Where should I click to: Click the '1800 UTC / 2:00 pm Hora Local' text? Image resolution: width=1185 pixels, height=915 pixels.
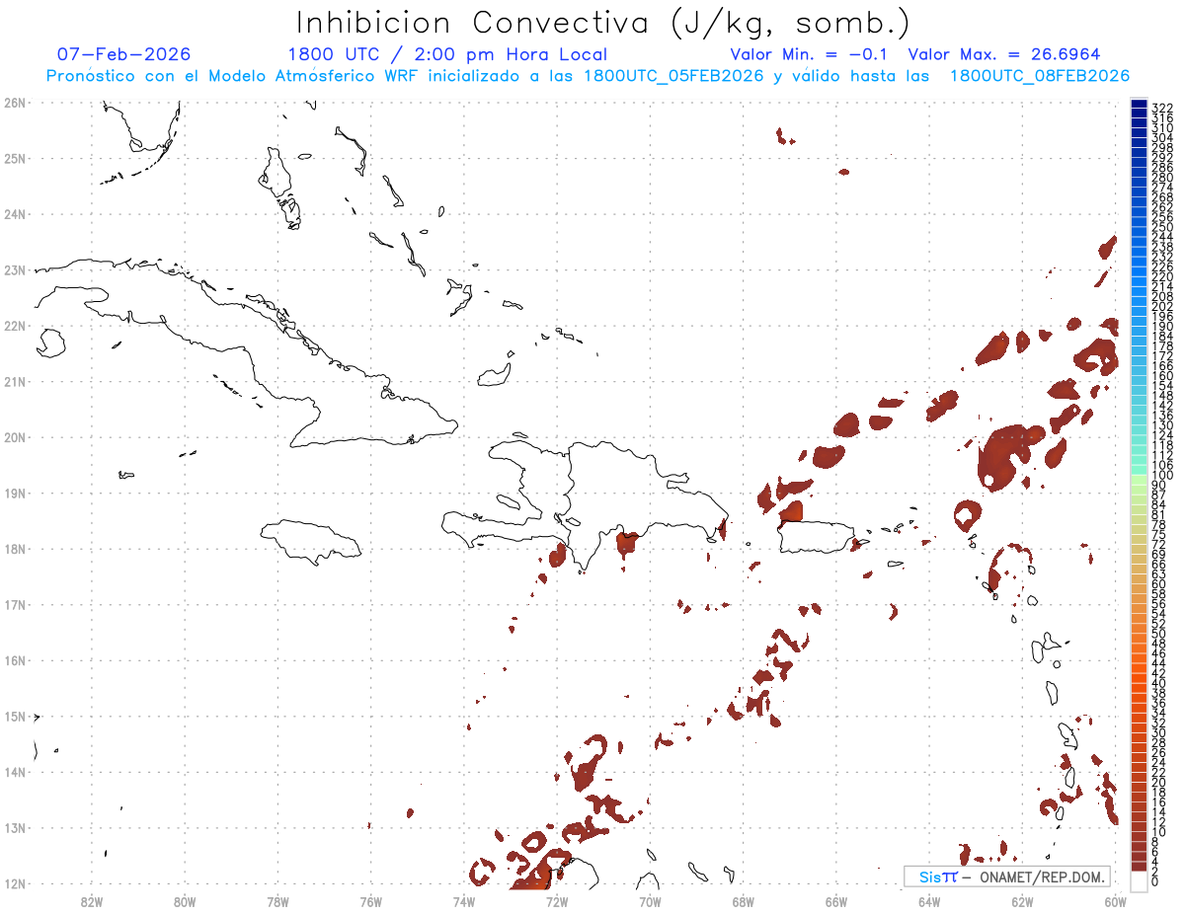point(447,54)
